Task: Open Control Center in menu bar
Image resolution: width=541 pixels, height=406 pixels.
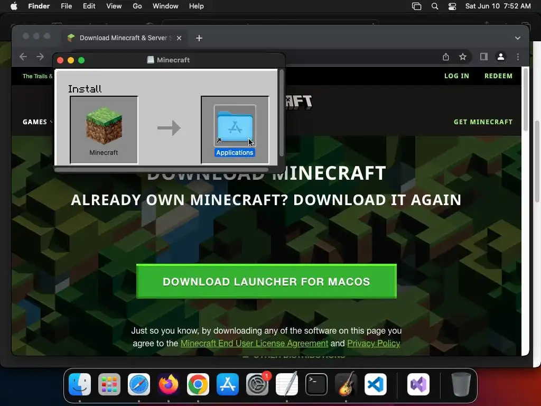Action: pos(452,6)
